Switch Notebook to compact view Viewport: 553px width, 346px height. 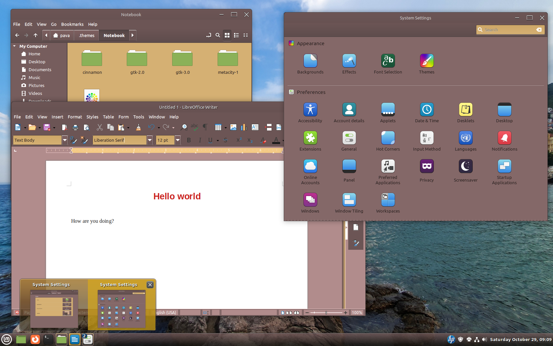click(246, 35)
